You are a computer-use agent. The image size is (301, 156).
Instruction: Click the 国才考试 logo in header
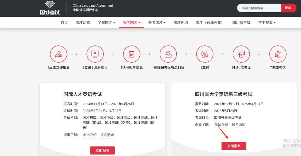50,8
